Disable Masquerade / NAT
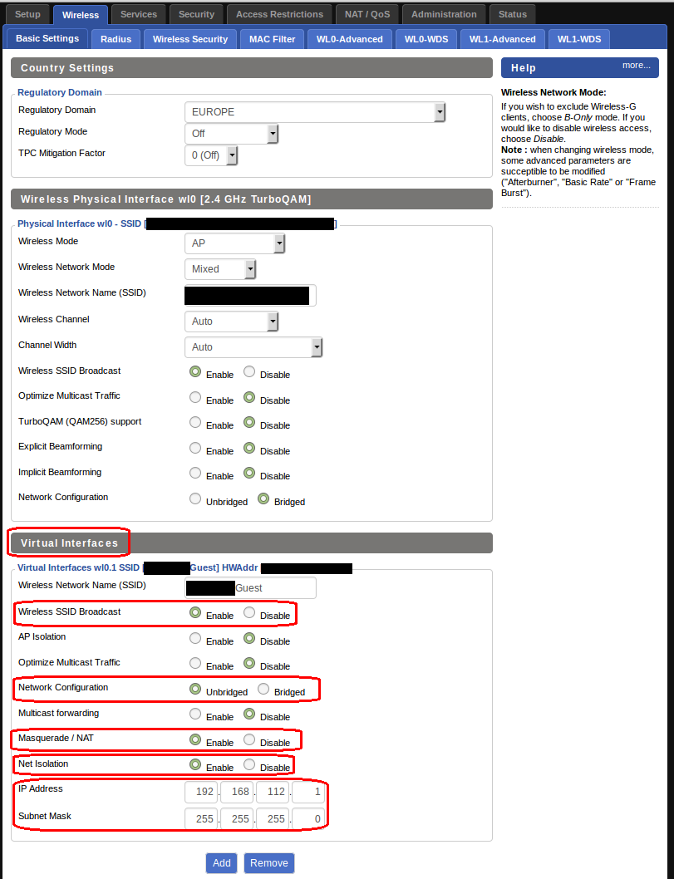674x879 pixels. click(x=249, y=739)
